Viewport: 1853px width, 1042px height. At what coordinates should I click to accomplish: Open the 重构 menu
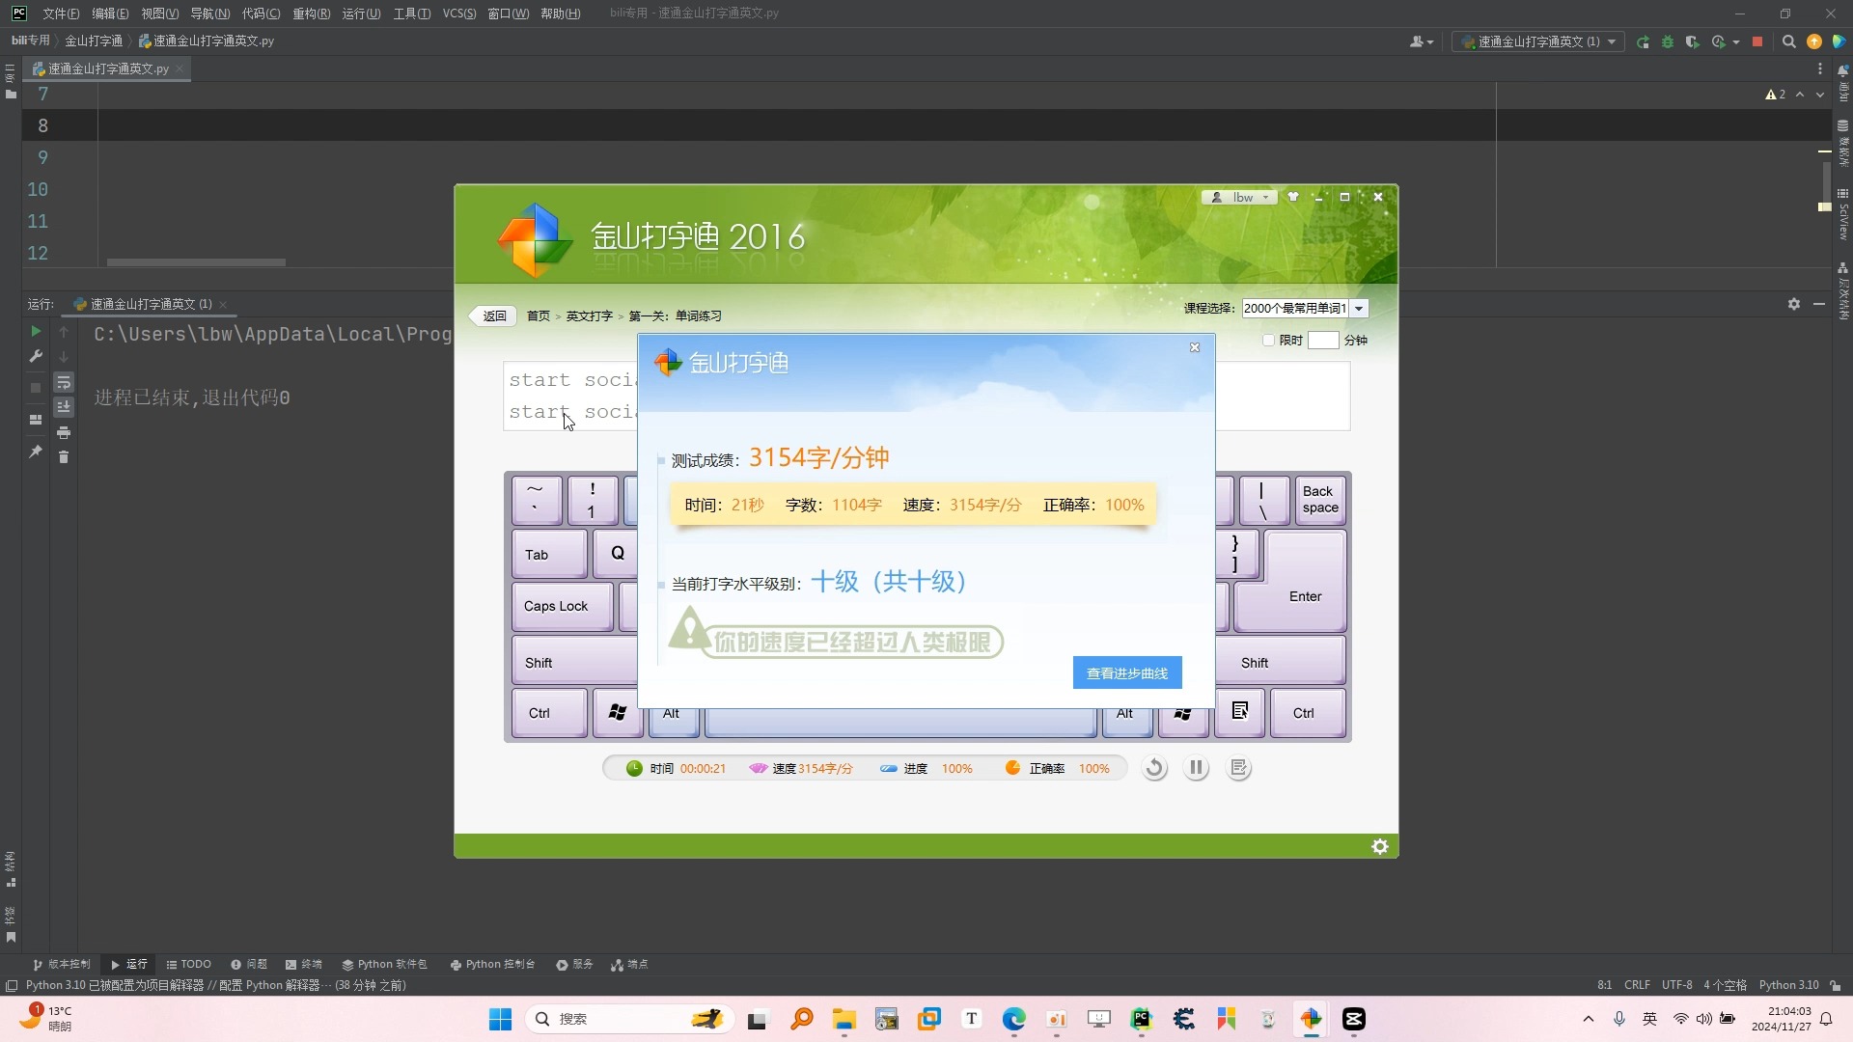click(311, 14)
